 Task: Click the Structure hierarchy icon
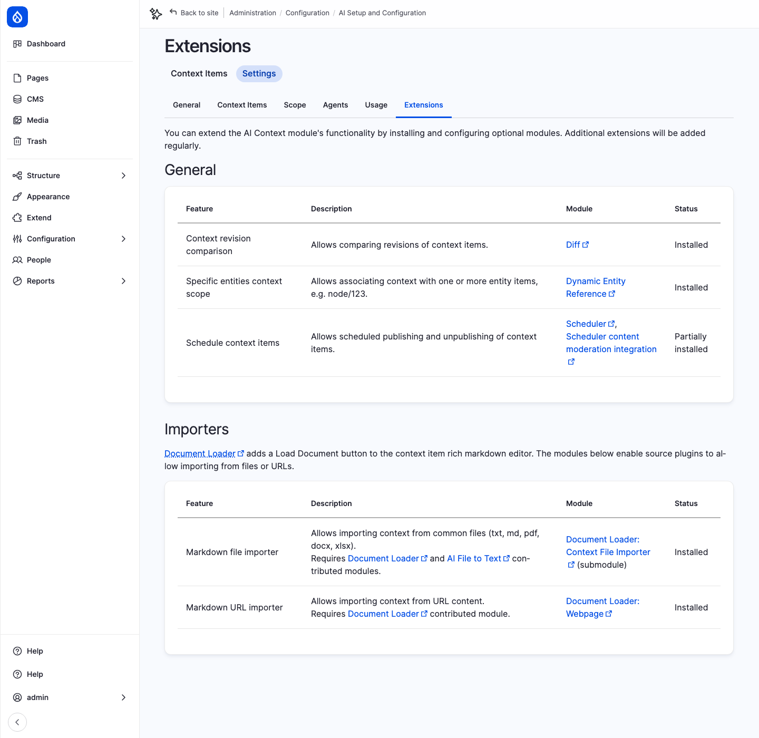point(17,176)
